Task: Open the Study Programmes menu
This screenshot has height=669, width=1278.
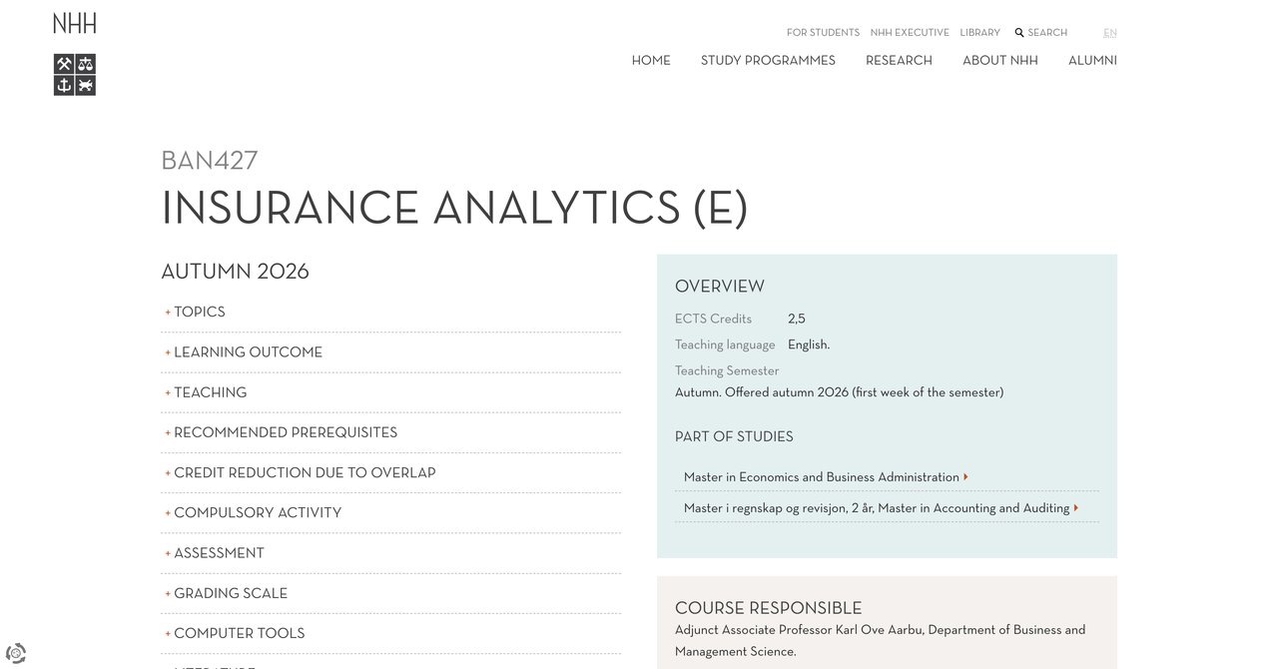Action: pyautogui.click(x=768, y=61)
